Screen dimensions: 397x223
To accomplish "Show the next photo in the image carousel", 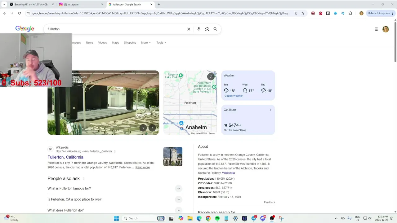I will [x=152, y=128].
